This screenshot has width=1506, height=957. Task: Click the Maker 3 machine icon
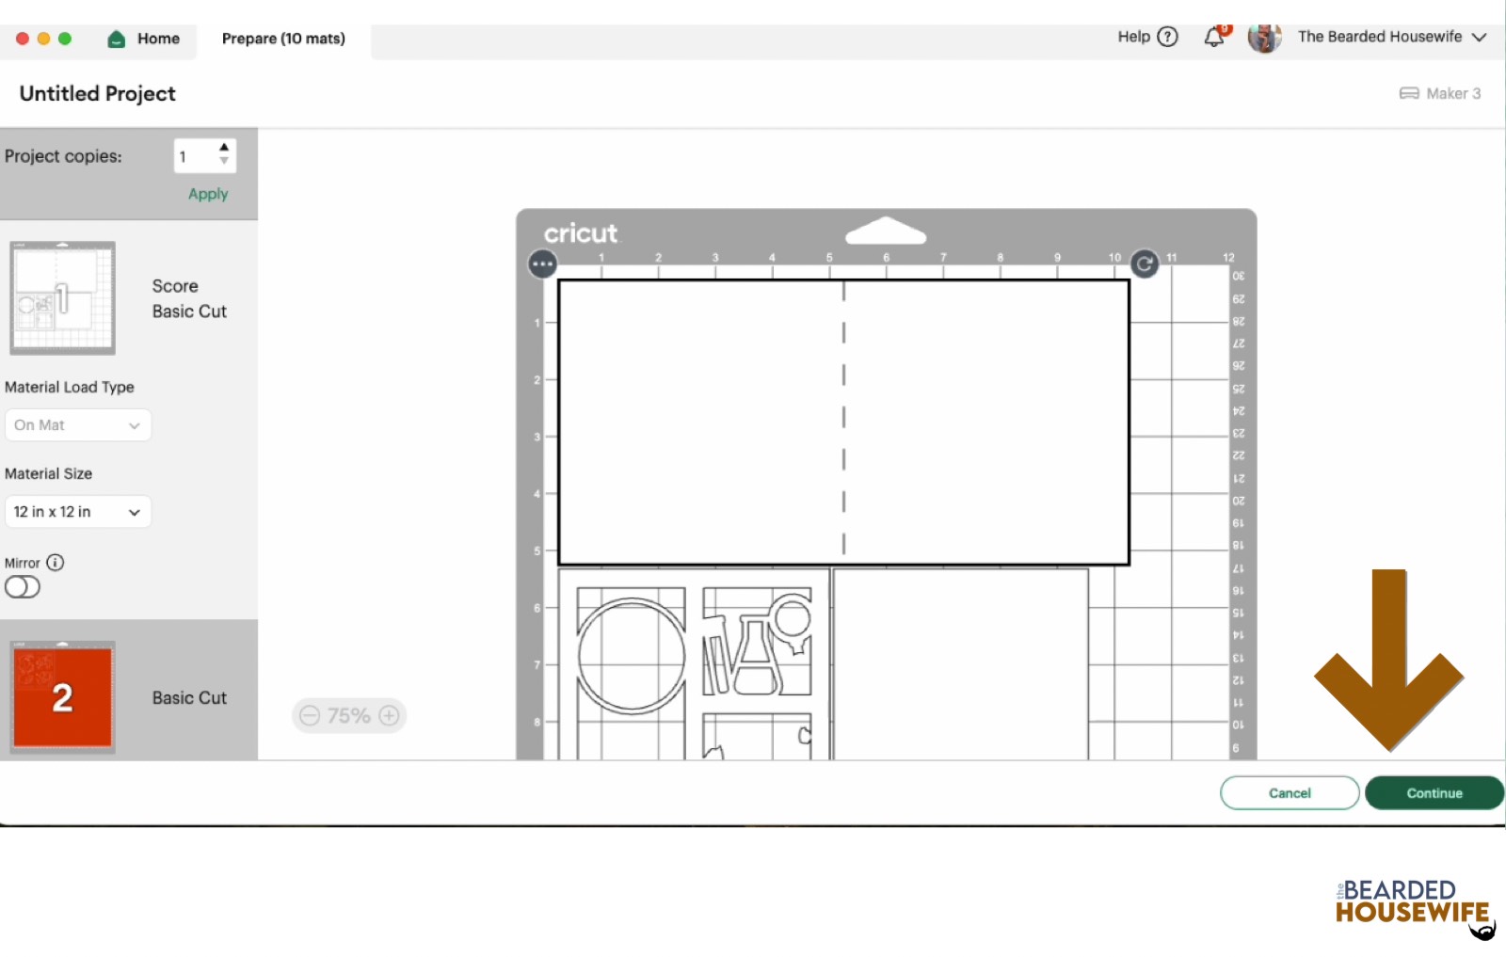coord(1408,93)
